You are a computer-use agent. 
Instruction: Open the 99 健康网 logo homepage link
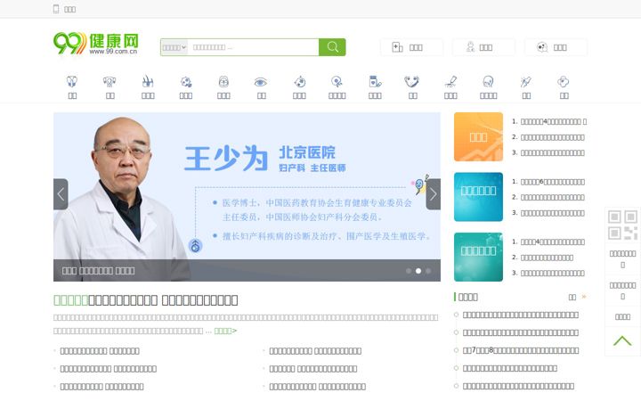pos(96,44)
